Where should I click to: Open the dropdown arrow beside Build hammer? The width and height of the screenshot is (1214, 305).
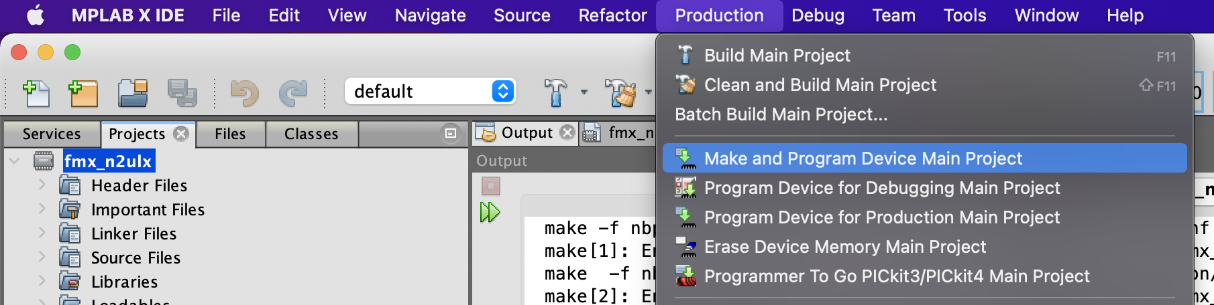coord(584,92)
